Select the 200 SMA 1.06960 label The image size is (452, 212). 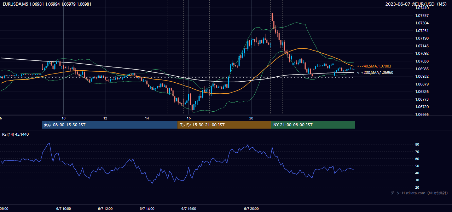(x=375, y=72)
